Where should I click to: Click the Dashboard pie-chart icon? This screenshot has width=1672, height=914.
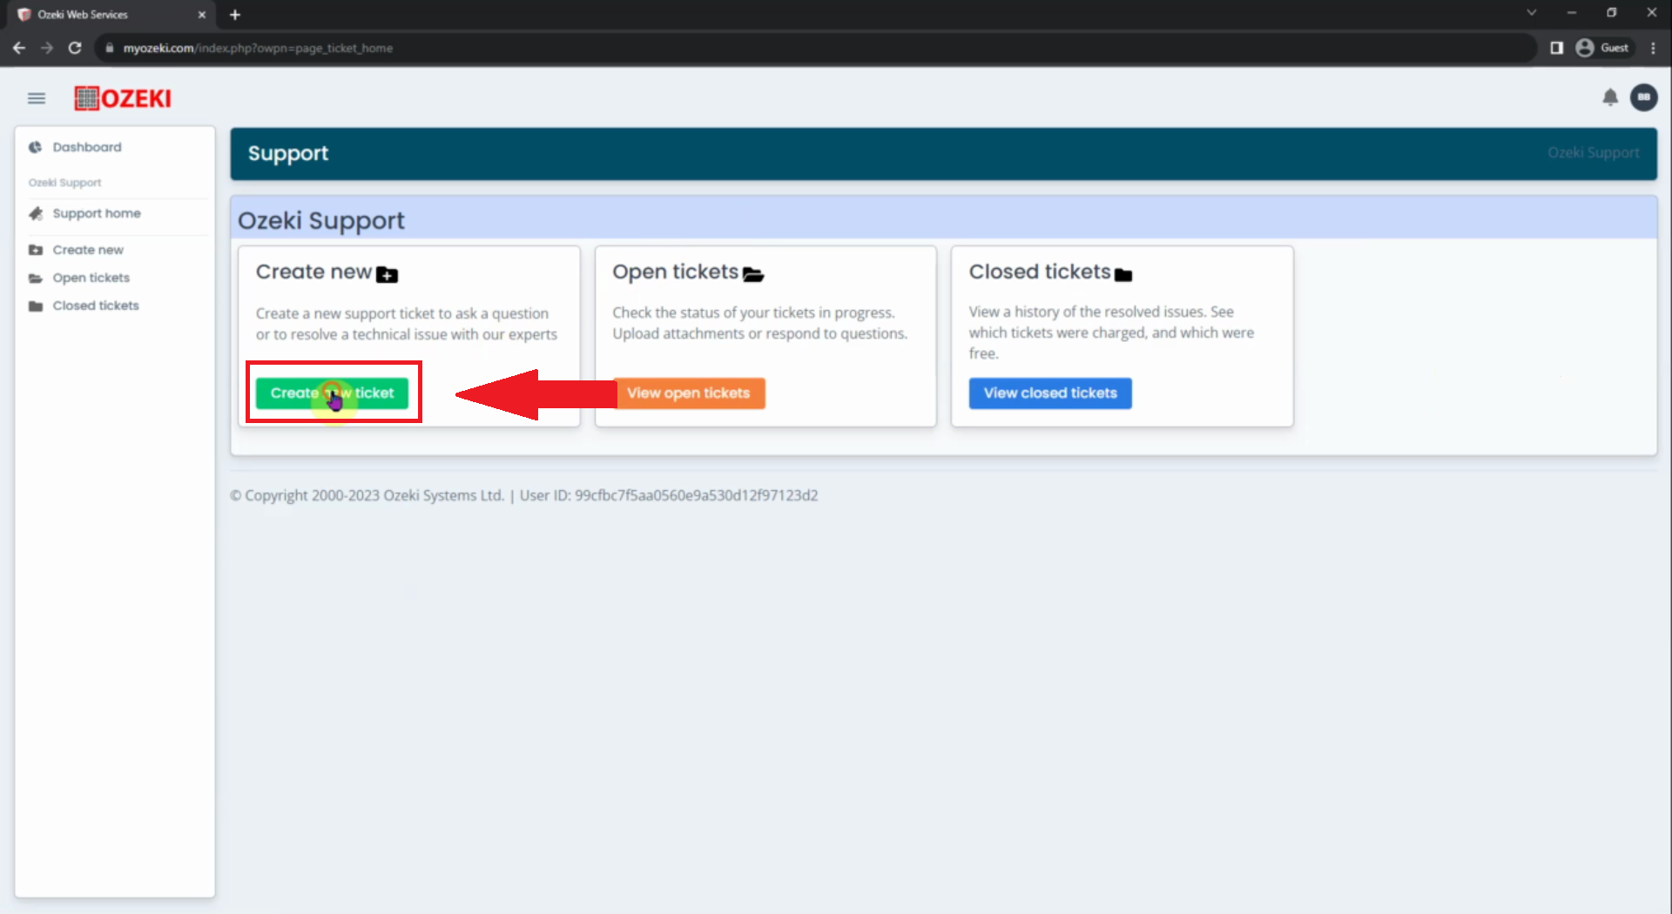pyautogui.click(x=35, y=147)
